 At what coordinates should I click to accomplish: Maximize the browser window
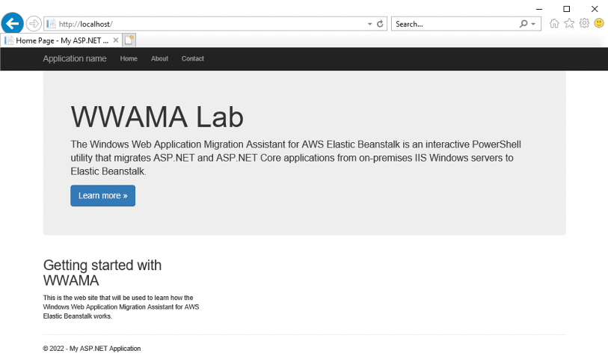[567, 9]
